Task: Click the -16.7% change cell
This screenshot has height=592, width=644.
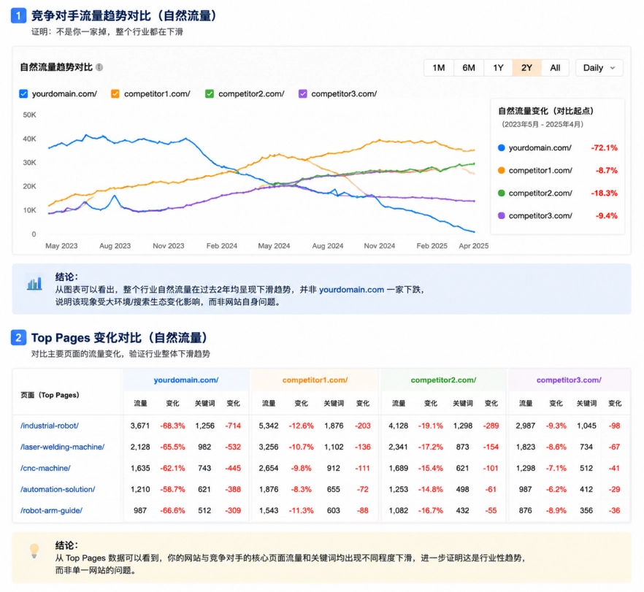Action: pyautogui.click(x=431, y=510)
